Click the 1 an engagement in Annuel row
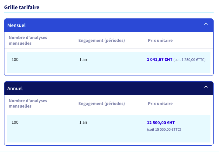Screen dimensions: 219x152 pos(83,122)
